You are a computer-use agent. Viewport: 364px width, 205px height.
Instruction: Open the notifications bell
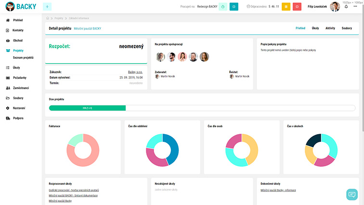tap(346, 7)
